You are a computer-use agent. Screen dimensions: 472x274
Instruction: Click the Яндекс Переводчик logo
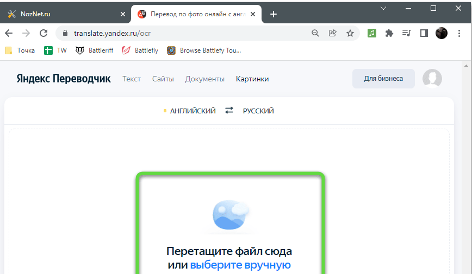(64, 79)
